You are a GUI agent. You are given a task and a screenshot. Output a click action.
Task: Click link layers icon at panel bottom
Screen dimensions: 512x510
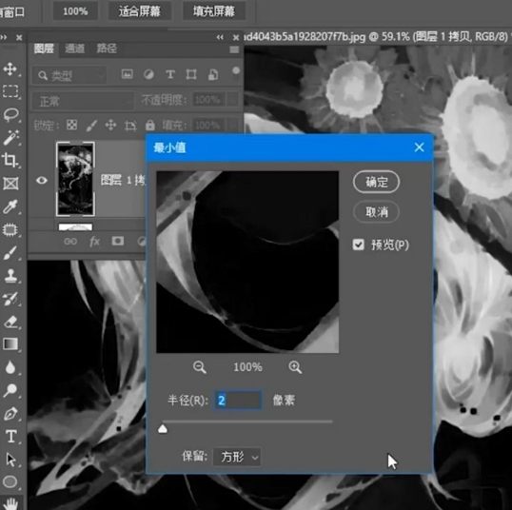[70, 242]
